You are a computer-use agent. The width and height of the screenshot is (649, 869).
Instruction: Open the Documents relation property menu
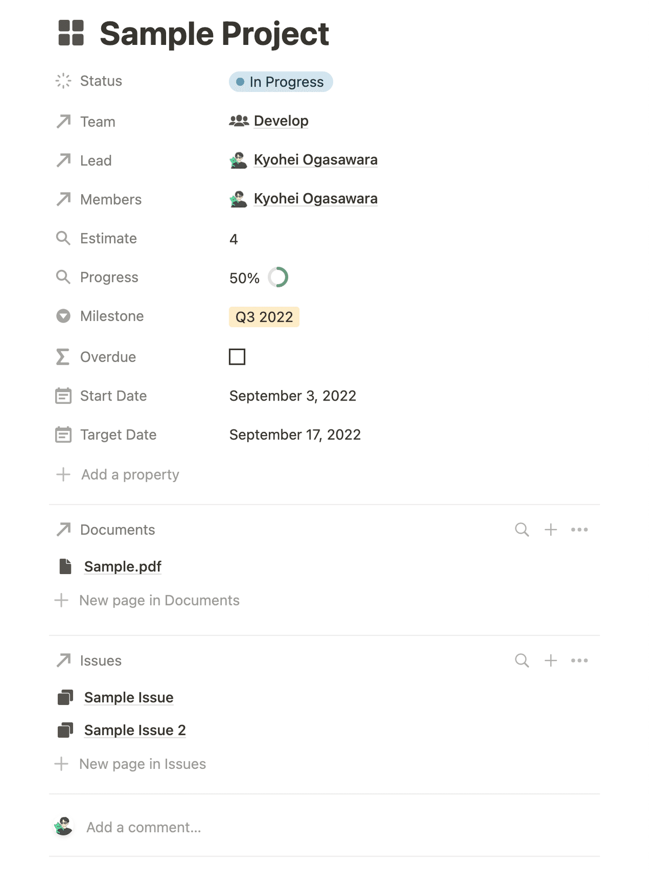(x=106, y=530)
